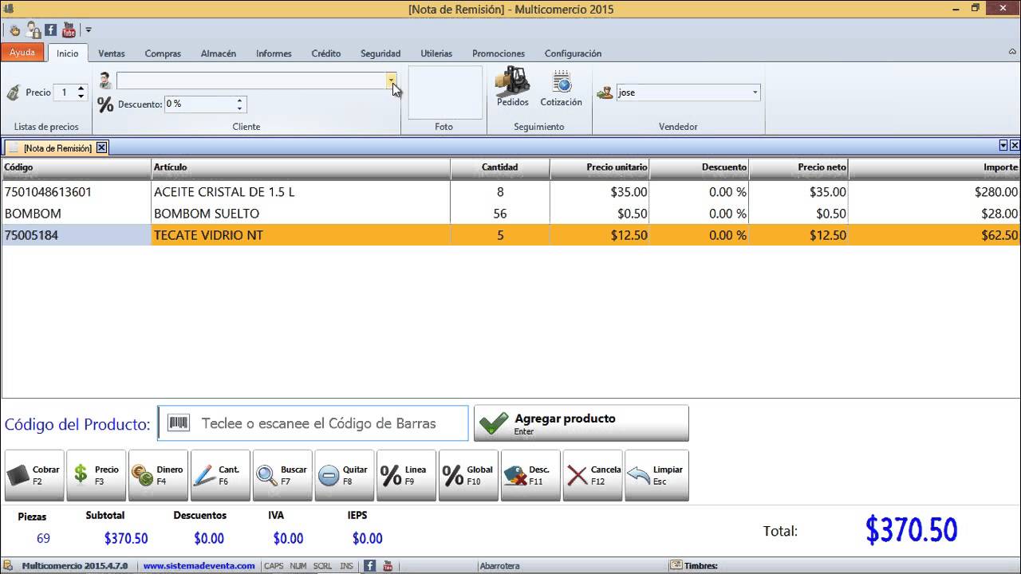Click the price tag icon beside Precio
1021x574 pixels.
(14, 92)
